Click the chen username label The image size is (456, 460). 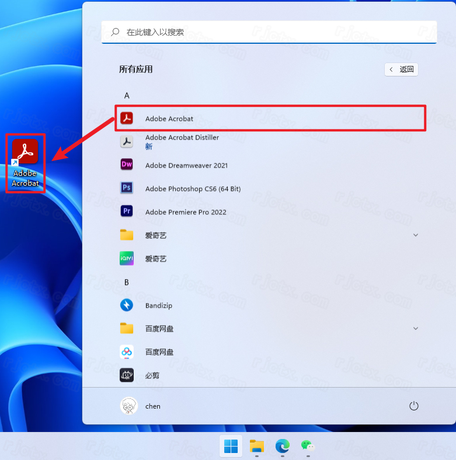153,406
